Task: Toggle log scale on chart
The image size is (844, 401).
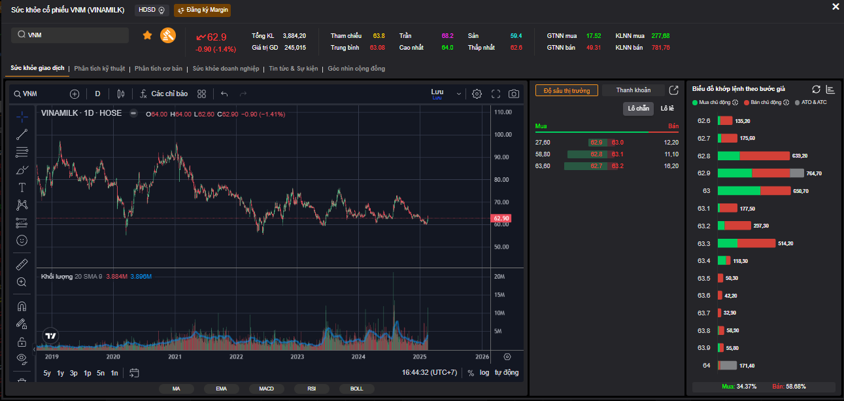Action: pos(484,372)
